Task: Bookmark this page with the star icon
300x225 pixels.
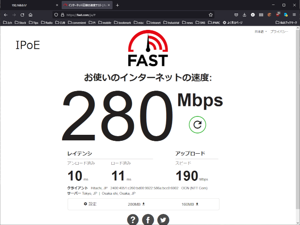Action: point(211,15)
